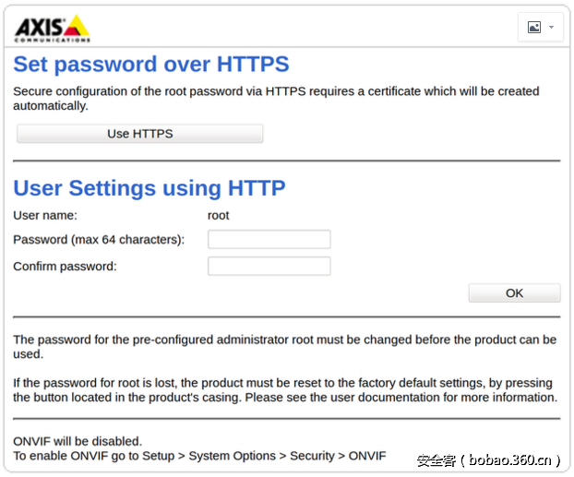Click the 'ONVIF will be disabled.' notice
The height and width of the screenshot is (477, 574).
point(78,441)
